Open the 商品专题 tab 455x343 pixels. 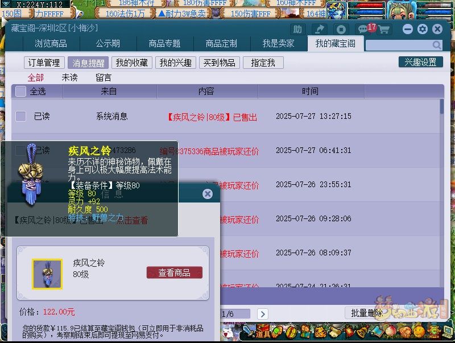[164, 44]
